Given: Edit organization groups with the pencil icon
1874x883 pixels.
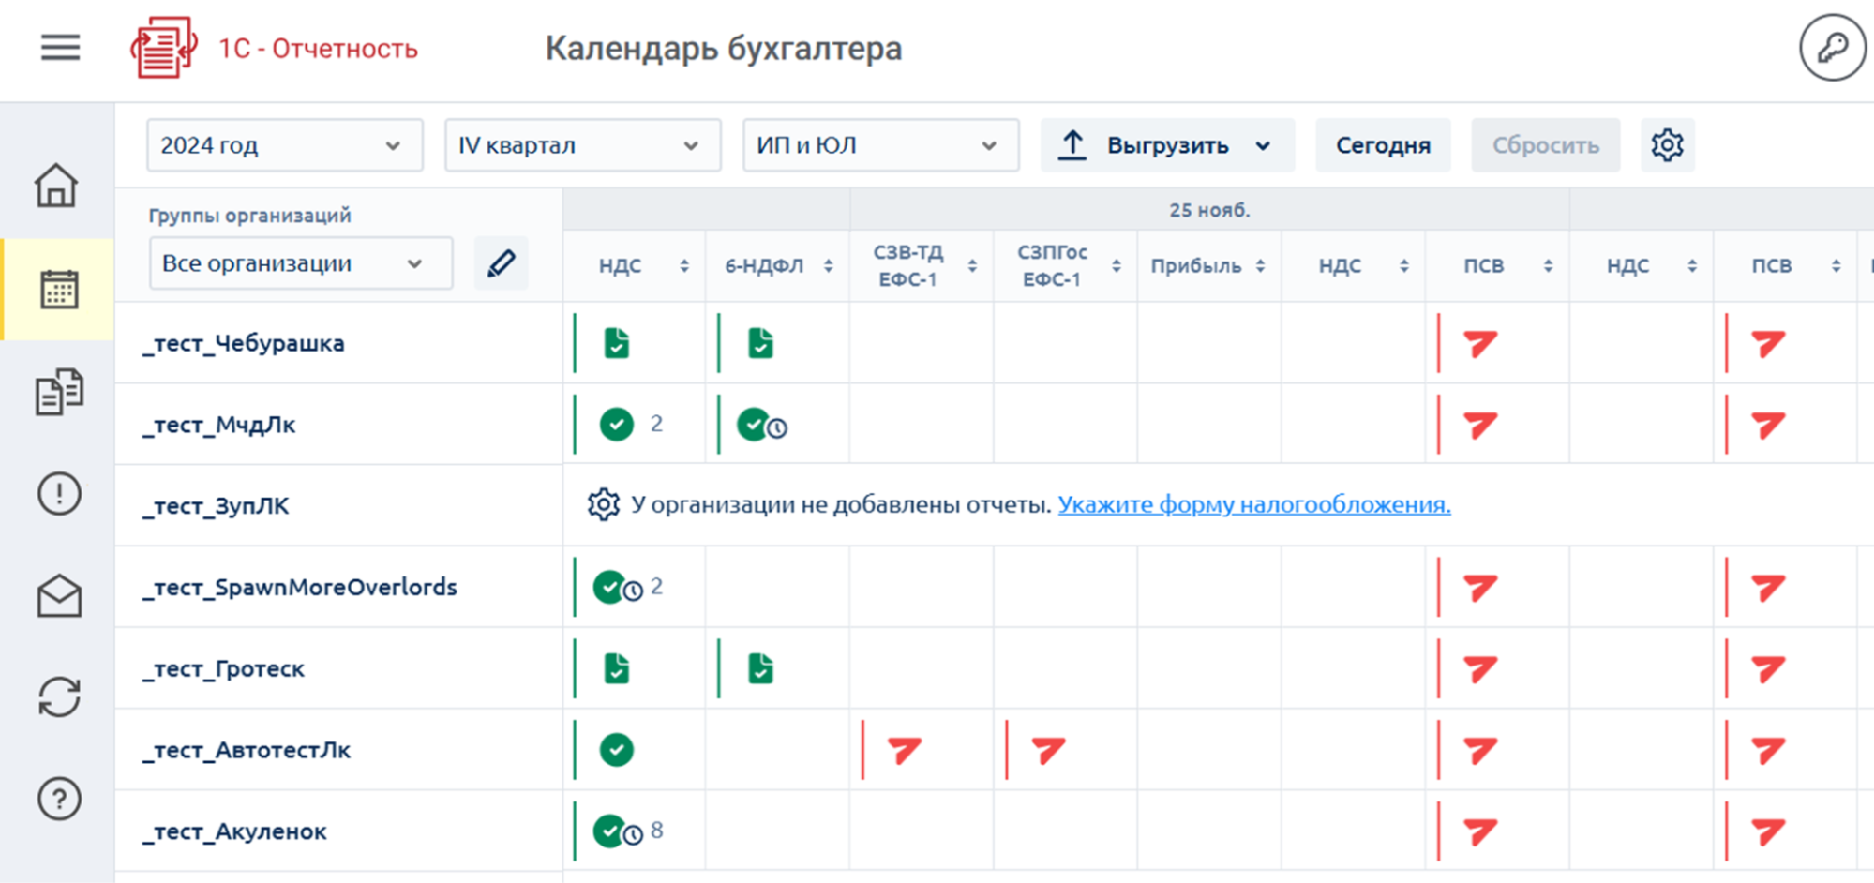Looking at the screenshot, I should (501, 263).
